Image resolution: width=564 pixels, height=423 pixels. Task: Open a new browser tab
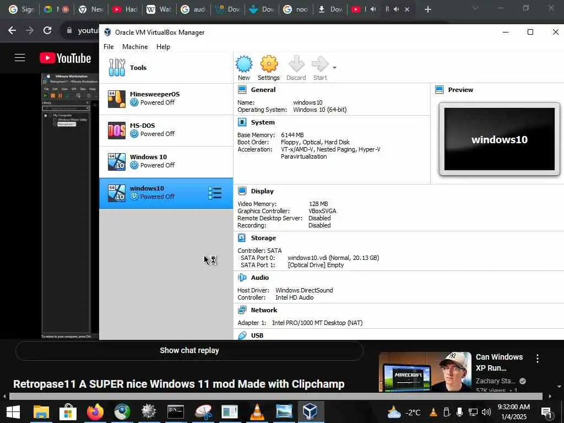427,9
